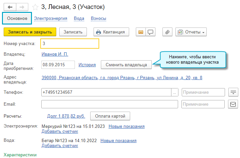Viewport: 240px width, 158px height.
Task: Click the envelope send email icon
Action: [141, 32]
